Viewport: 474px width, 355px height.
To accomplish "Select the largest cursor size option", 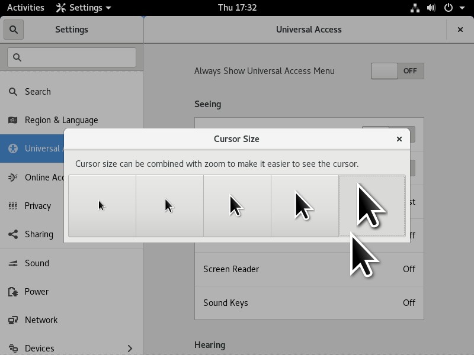I will [x=372, y=206].
